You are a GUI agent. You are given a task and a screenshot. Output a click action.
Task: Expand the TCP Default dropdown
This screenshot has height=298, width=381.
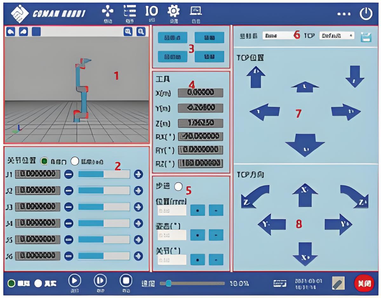[x=337, y=36]
